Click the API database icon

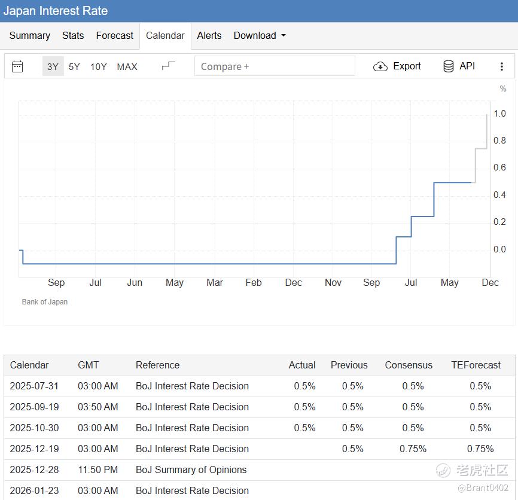point(449,66)
